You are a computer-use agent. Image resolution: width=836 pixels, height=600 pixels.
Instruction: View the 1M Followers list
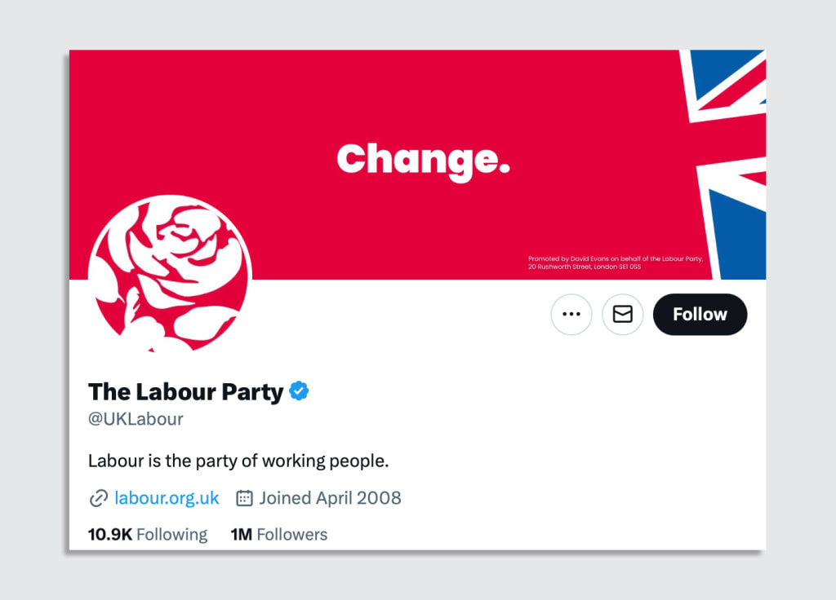pos(279,534)
